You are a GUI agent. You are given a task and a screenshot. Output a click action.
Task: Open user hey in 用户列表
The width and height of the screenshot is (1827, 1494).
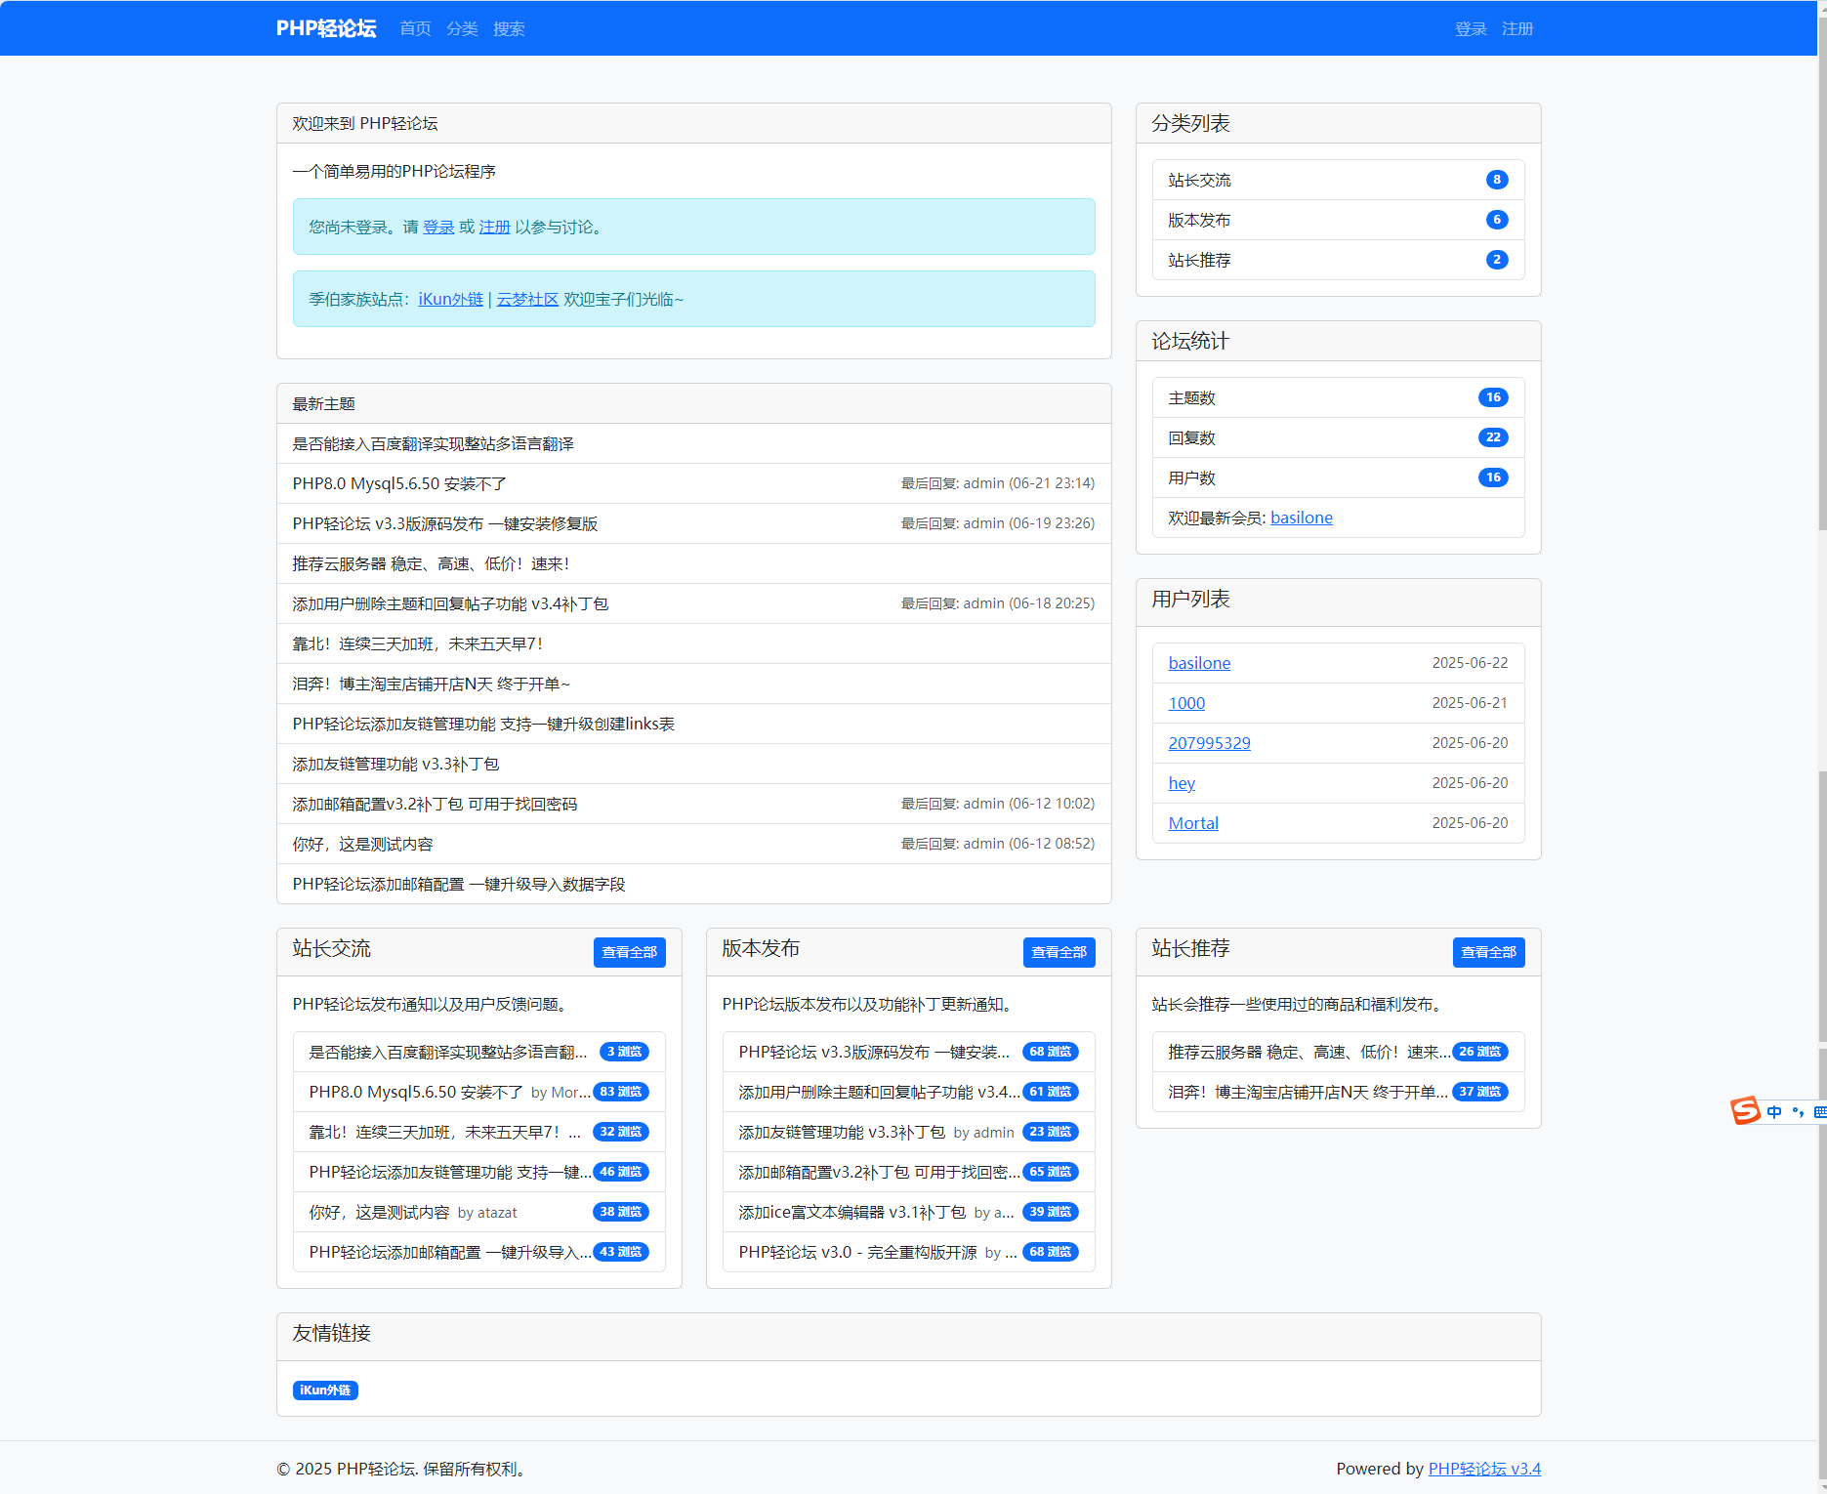click(1182, 783)
